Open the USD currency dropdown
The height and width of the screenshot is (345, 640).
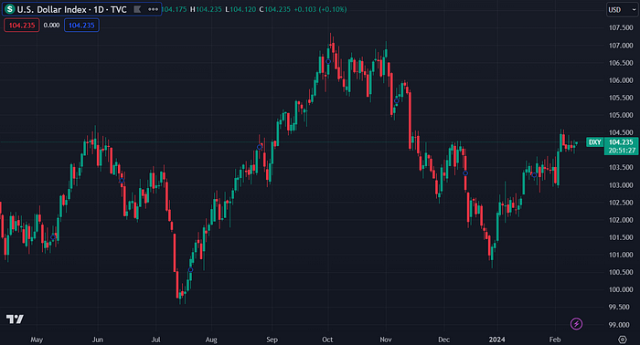tap(622, 9)
